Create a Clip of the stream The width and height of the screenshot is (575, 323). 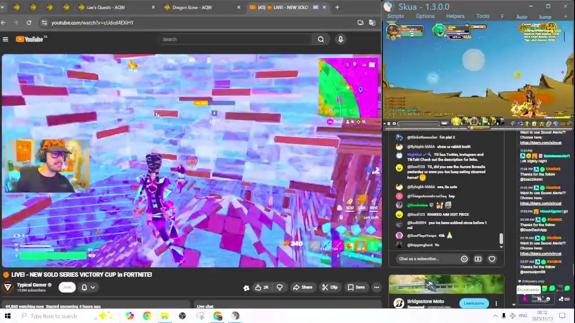tap(329, 287)
